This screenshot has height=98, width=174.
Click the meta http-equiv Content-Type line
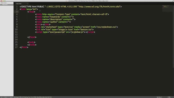click(72, 14)
